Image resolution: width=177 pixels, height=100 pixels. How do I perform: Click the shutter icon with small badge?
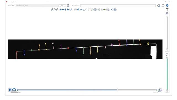[159, 6]
